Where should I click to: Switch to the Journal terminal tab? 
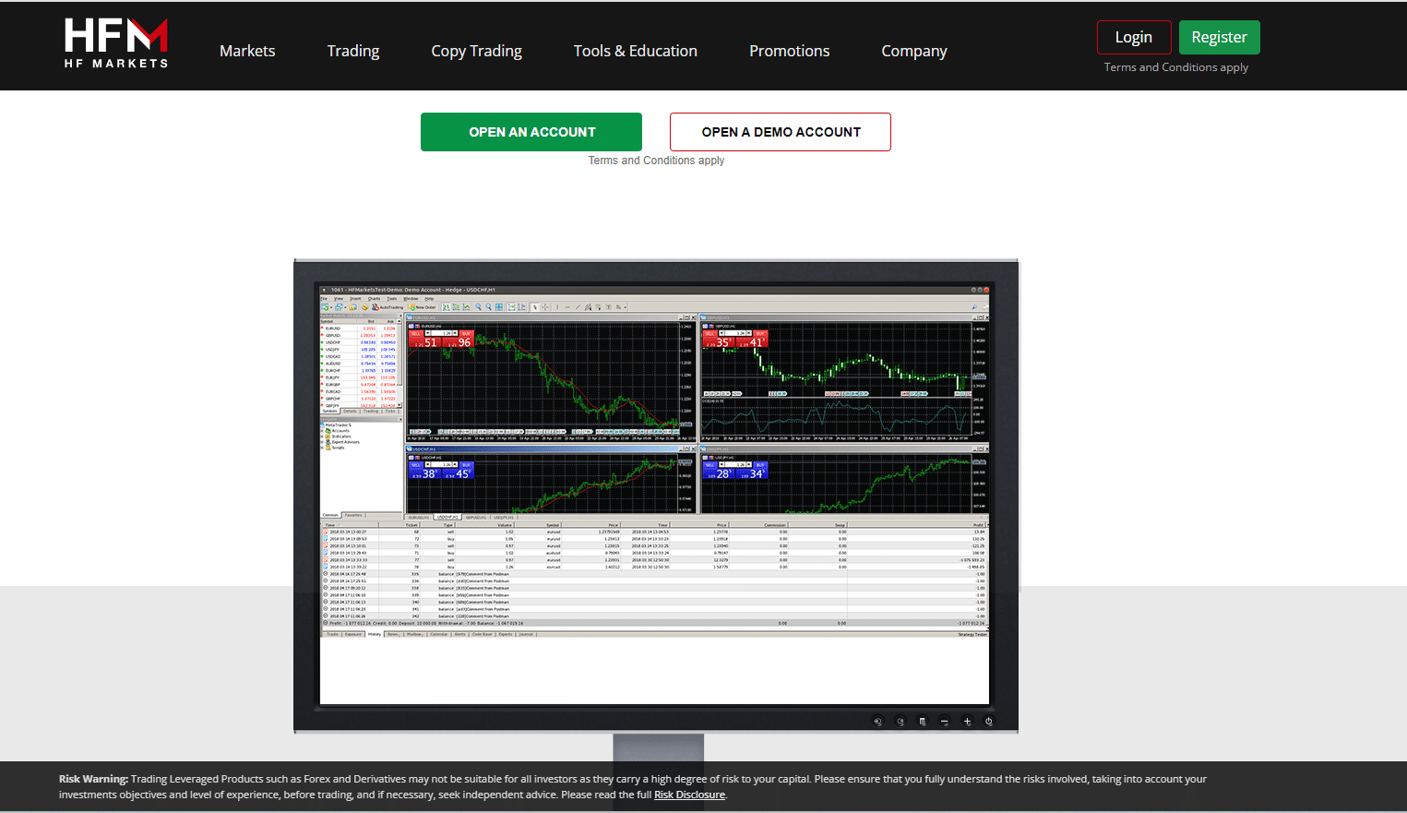click(x=526, y=634)
